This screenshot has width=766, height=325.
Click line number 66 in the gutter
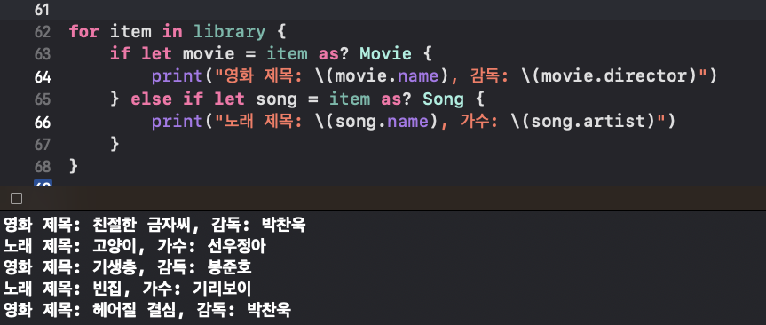click(x=43, y=122)
